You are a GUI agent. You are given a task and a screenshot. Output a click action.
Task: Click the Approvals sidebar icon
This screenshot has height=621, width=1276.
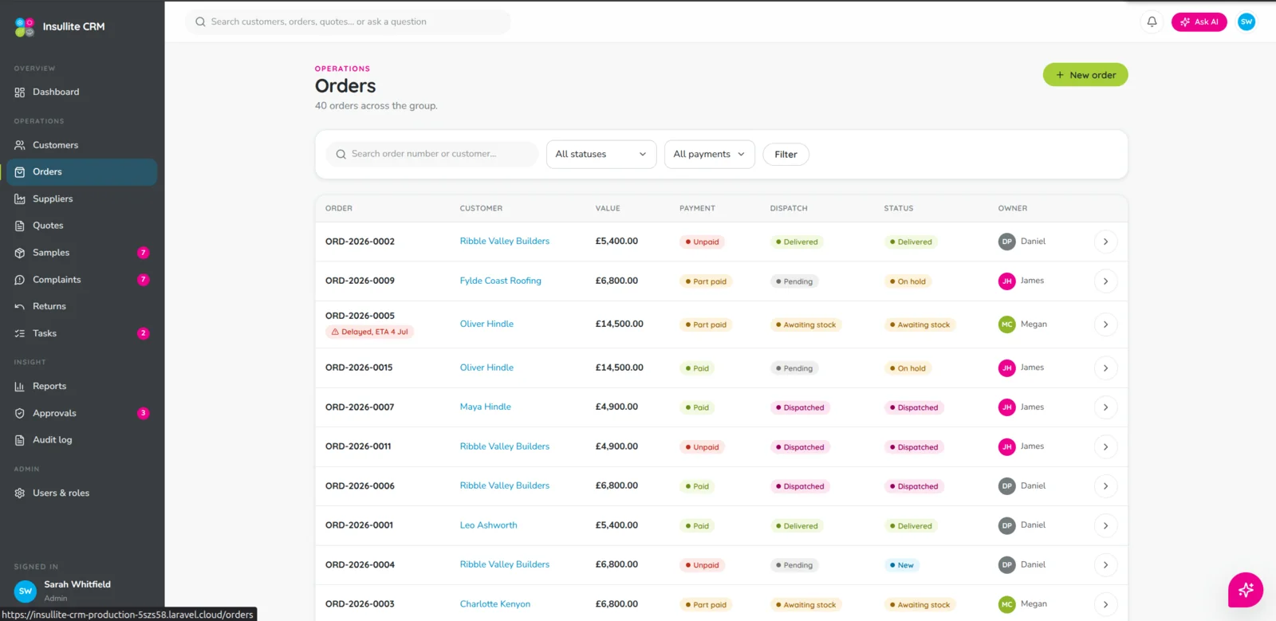pos(20,413)
